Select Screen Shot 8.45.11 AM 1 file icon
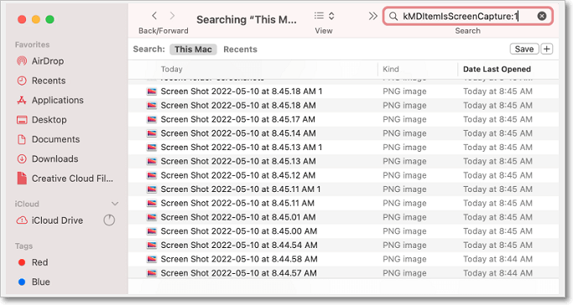This screenshot has width=573, height=305. (152, 189)
